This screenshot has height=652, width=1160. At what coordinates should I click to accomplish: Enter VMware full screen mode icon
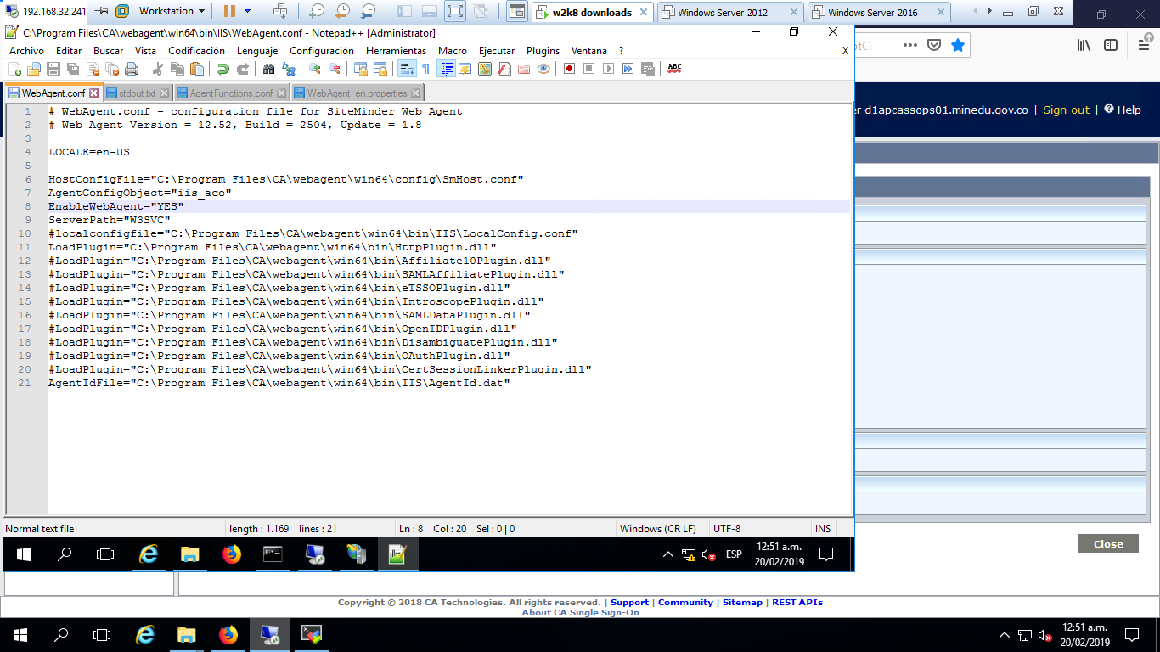(455, 11)
